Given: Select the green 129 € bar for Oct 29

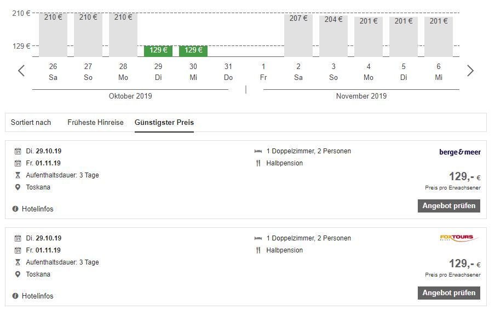Looking at the screenshot, I should [158, 50].
